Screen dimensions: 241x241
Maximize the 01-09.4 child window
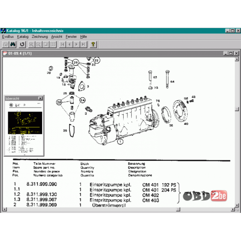[231, 53]
